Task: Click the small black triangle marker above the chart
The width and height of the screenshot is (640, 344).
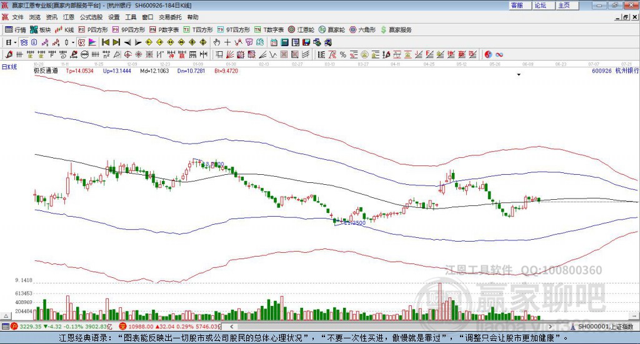Action: point(519,74)
